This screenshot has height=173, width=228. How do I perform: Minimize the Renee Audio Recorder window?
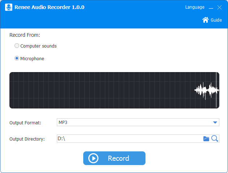pos(211,8)
